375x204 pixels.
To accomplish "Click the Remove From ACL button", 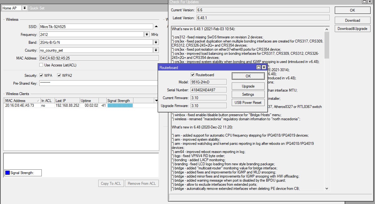I will point(142,184).
